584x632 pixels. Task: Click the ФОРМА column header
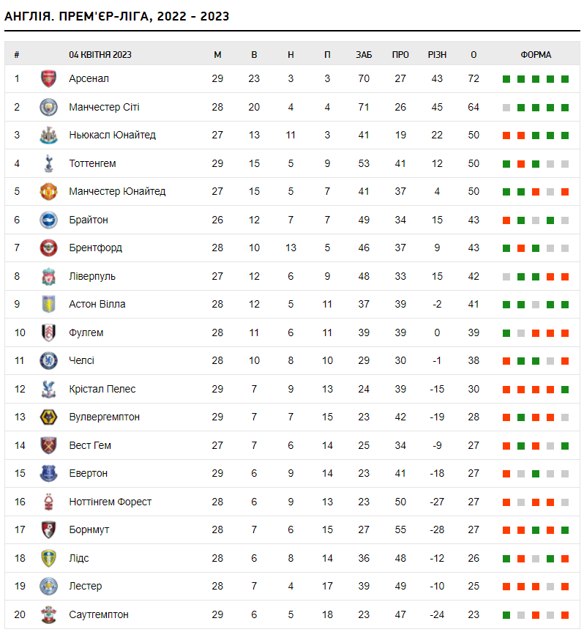point(536,55)
